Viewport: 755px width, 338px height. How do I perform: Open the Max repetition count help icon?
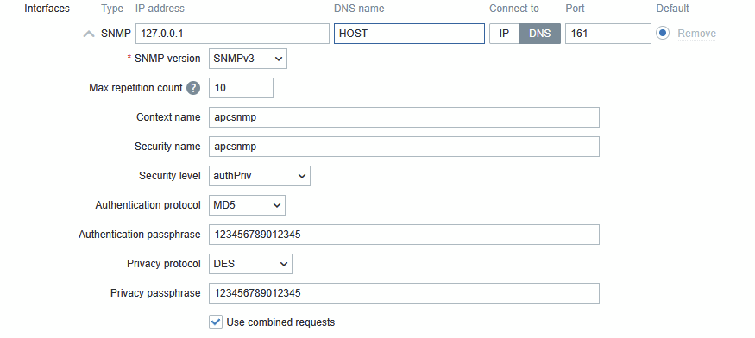click(193, 88)
